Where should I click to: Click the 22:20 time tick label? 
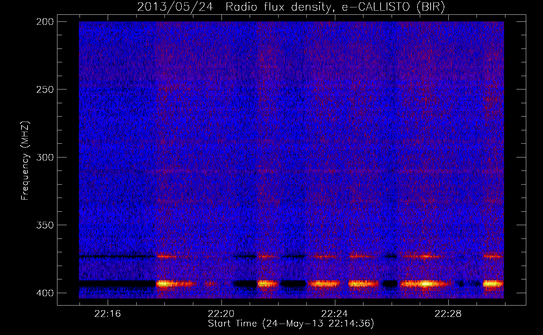coord(221,314)
